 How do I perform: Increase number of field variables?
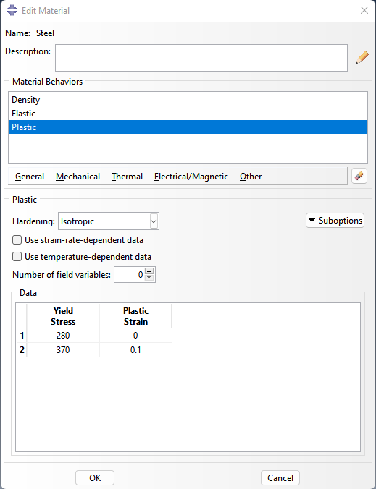pyautogui.click(x=149, y=271)
